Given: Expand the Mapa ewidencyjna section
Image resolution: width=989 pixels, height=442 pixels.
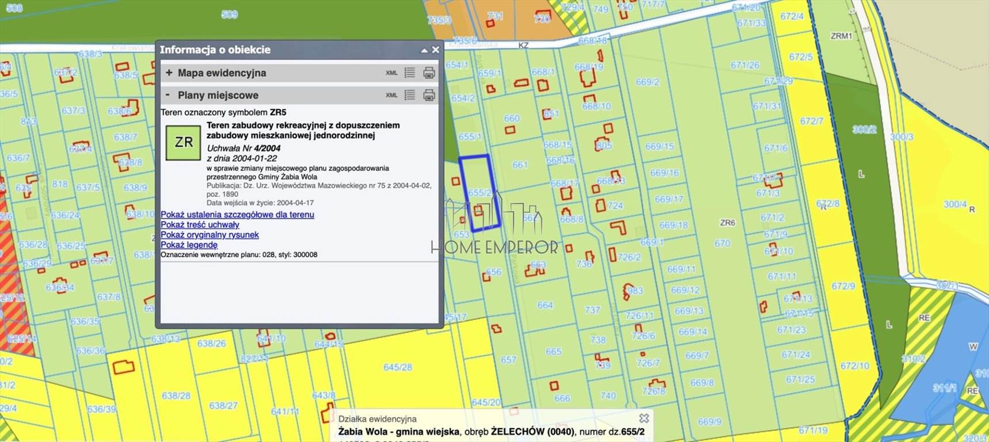Looking at the screenshot, I should [x=169, y=73].
